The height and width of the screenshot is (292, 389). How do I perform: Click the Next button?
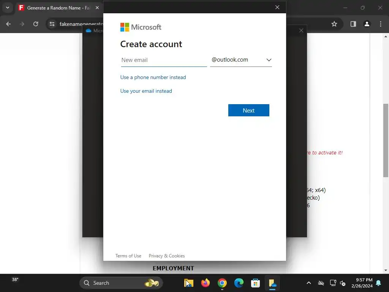pos(248,110)
